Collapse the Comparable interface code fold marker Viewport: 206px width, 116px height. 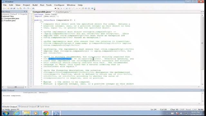(x=33, y=20)
